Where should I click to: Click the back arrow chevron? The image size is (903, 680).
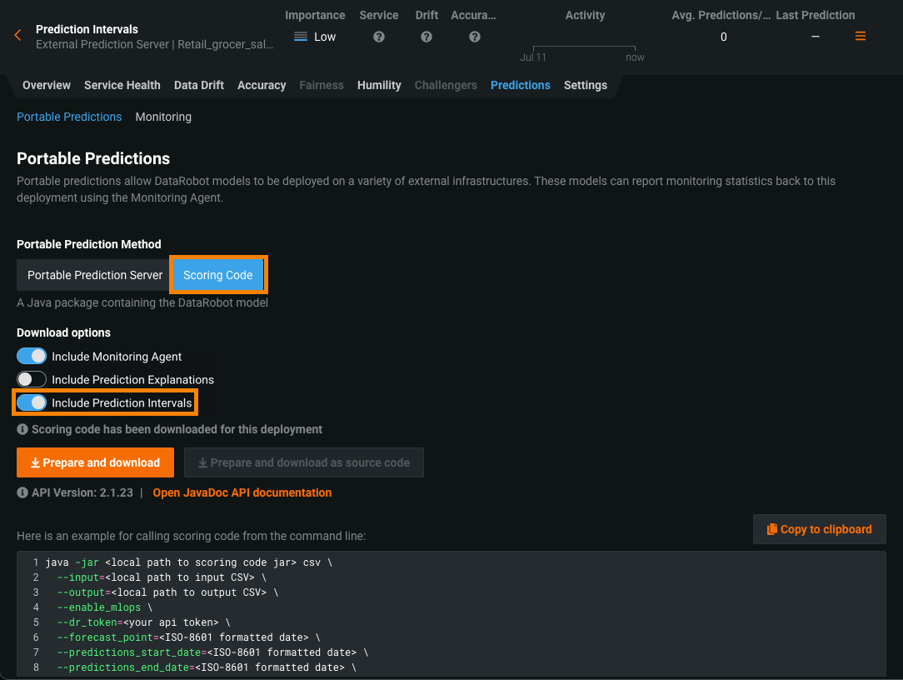click(x=17, y=36)
